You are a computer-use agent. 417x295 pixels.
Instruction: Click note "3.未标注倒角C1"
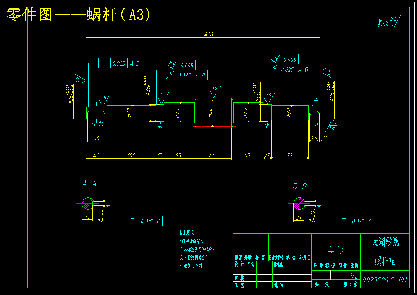pyautogui.click(x=193, y=257)
